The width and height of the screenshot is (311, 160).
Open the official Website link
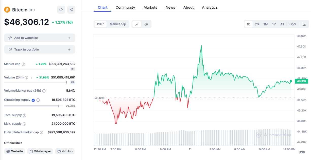(x=15, y=151)
